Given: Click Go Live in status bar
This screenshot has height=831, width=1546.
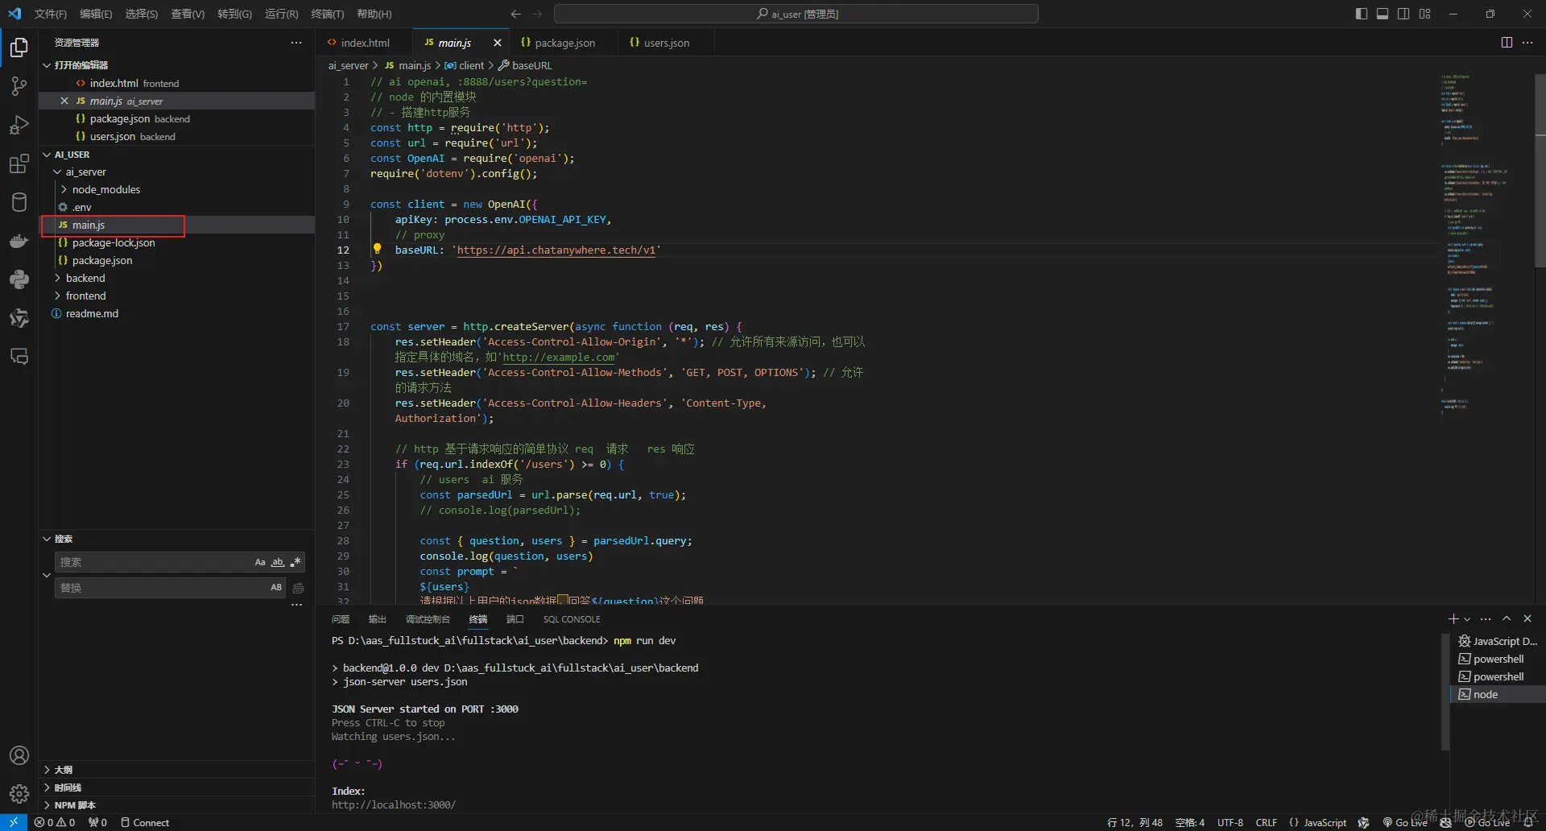Looking at the screenshot, I should coord(1405,822).
